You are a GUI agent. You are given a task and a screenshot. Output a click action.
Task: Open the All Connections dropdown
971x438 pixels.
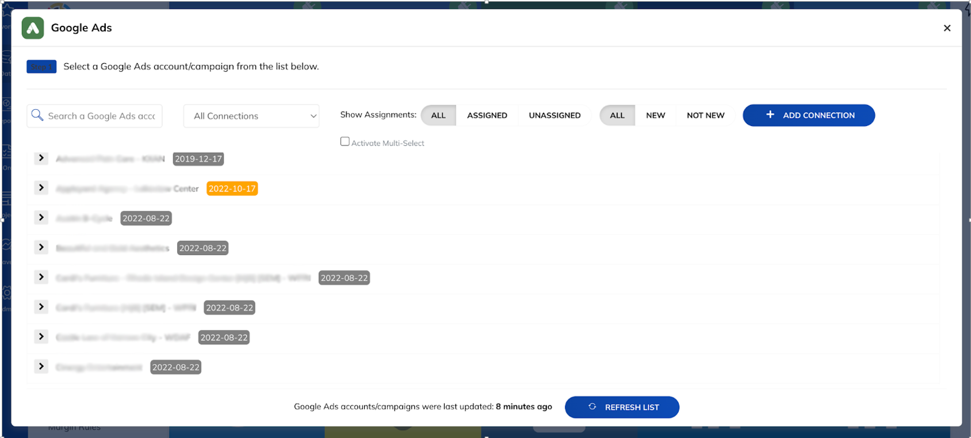[251, 116]
